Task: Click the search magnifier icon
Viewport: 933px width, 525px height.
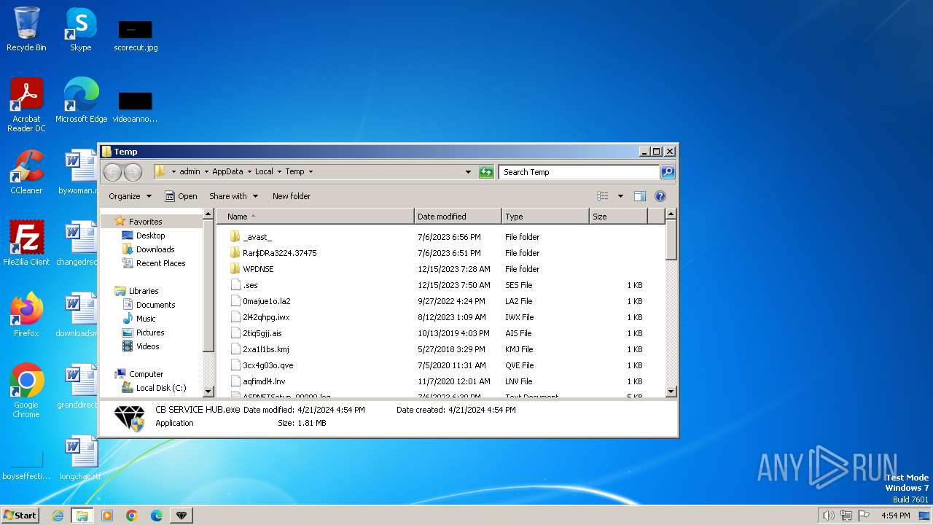Action: point(667,172)
